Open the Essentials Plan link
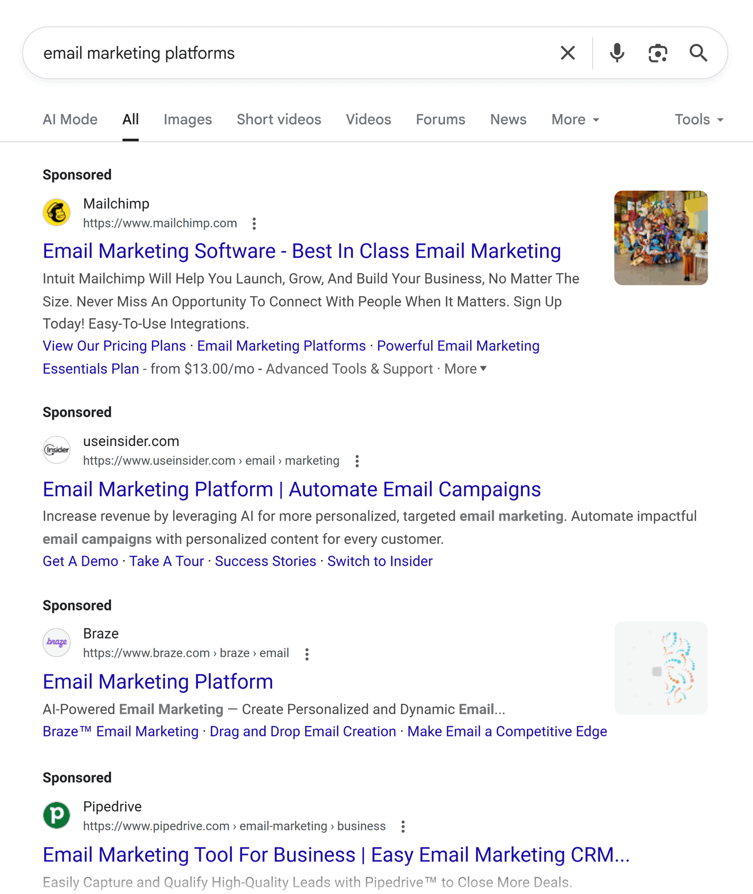Image resolution: width=753 pixels, height=894 pixels. coord(91,369)
